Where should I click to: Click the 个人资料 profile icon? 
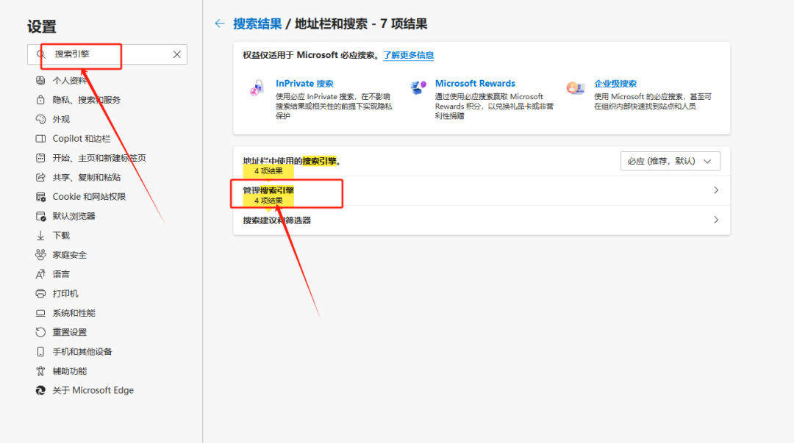click(40, 81)
